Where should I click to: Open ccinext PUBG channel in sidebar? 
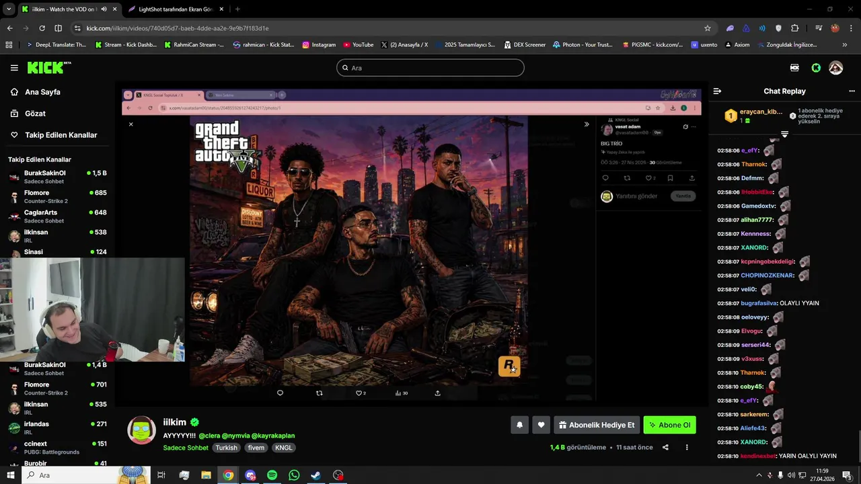pos(57,447)
